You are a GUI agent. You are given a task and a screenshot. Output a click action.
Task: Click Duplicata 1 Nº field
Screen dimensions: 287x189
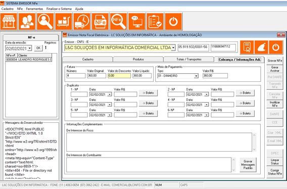tap(79, 94)
